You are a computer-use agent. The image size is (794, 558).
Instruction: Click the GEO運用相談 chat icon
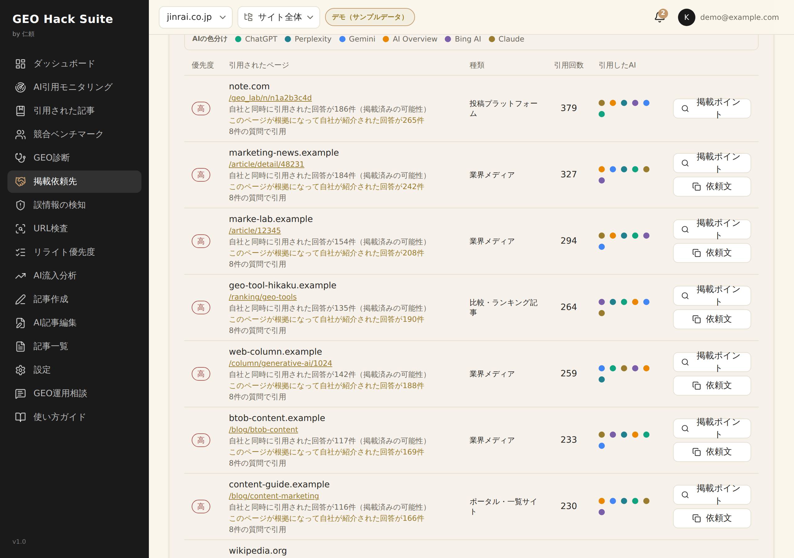coord(20,393)
